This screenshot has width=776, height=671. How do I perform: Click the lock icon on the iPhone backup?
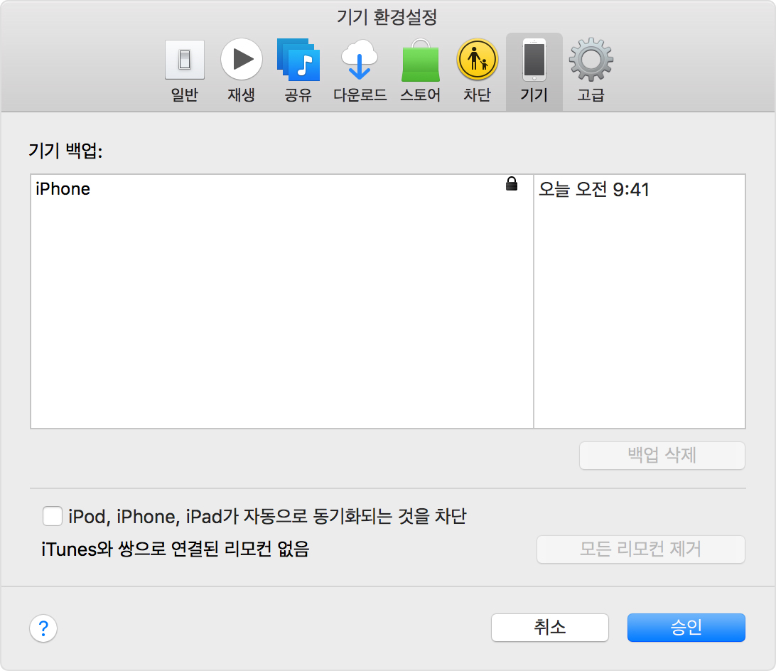click(x=511, y=185)
